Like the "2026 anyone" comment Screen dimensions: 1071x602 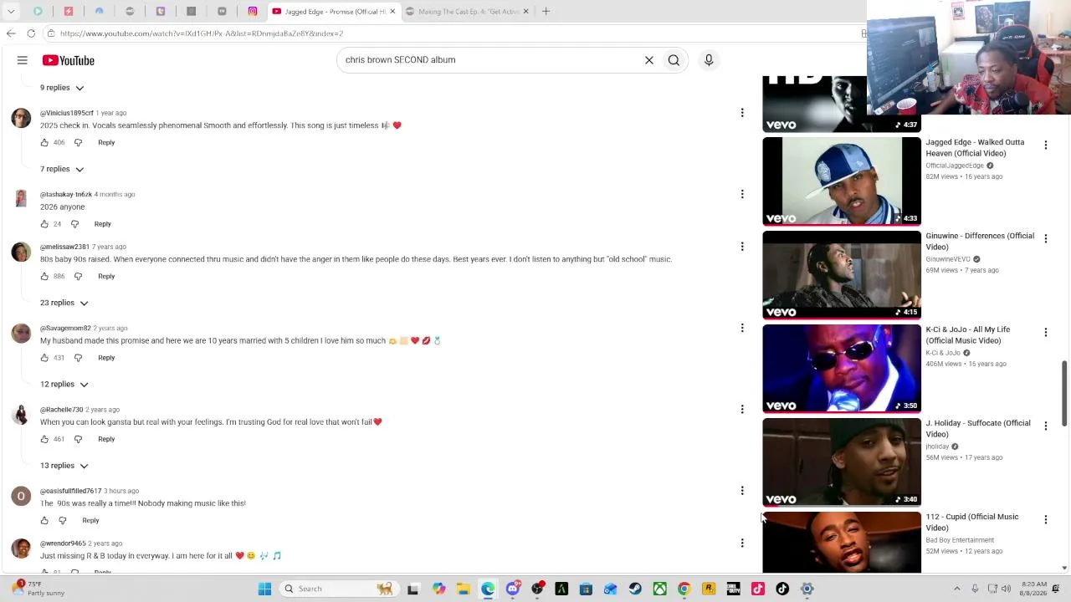[x=44, y=224]
